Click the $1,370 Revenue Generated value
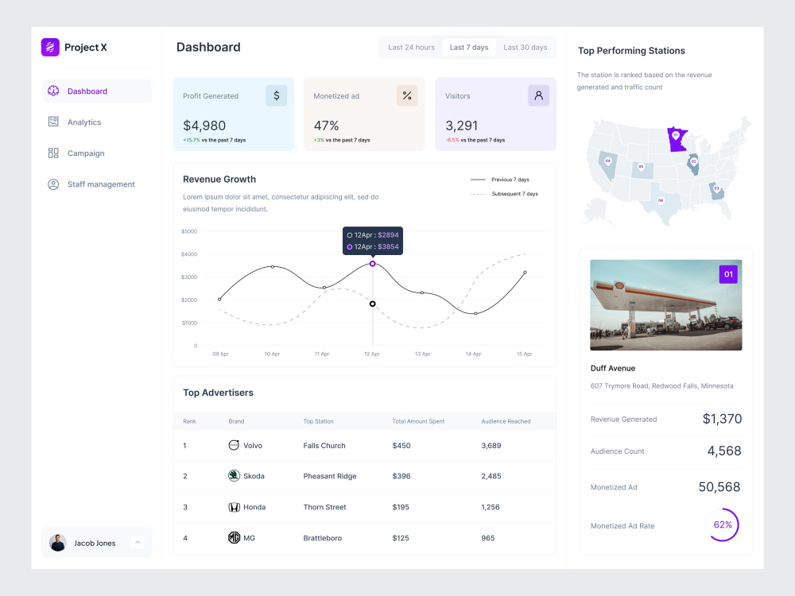This screenshot has height=596, width=795. [722, 419]
